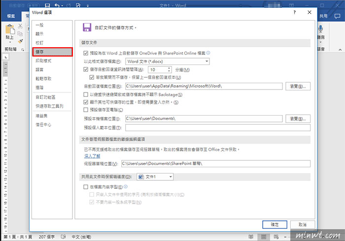
Task: Click the new-document icon in quick access toolbar
Action: 78,5
